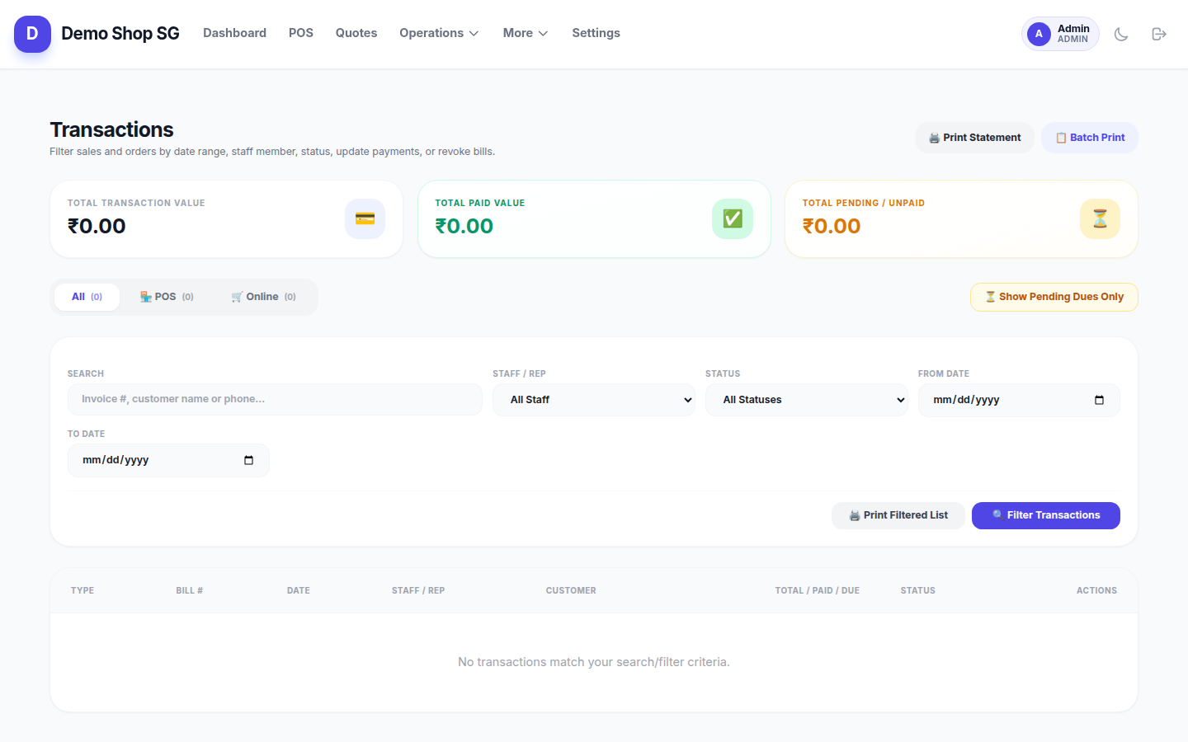Click the BILL # column header
The width and height of the screenshot is (1188, 742).
coord(189,590)
